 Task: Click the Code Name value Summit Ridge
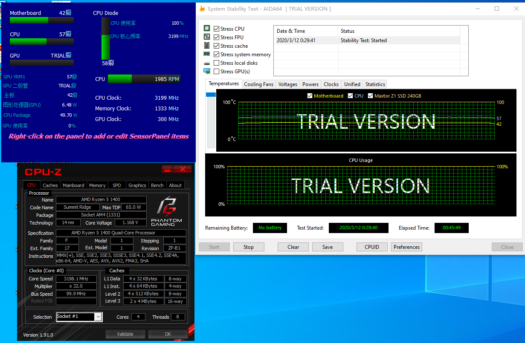click(77, 208)
